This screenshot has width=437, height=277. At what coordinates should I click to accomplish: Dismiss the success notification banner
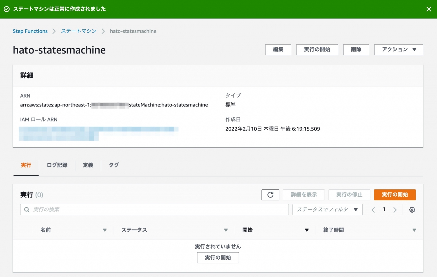429,9
